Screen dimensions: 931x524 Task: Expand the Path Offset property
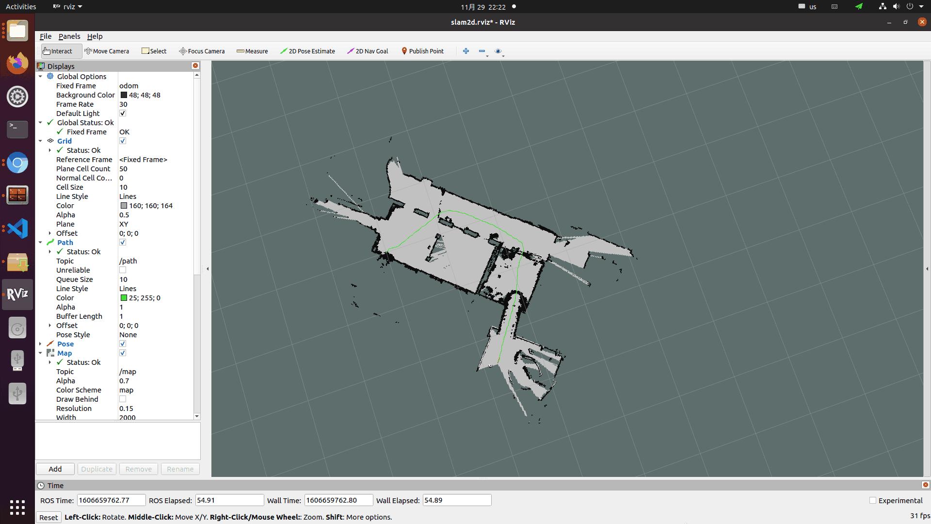50,326
